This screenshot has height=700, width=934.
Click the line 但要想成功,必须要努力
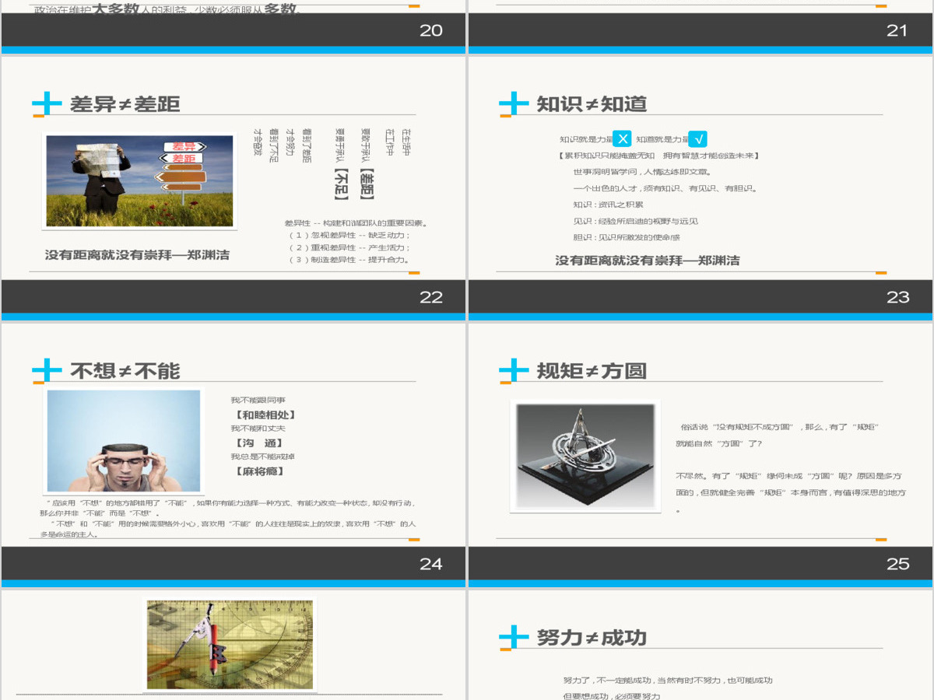point(611,695)
